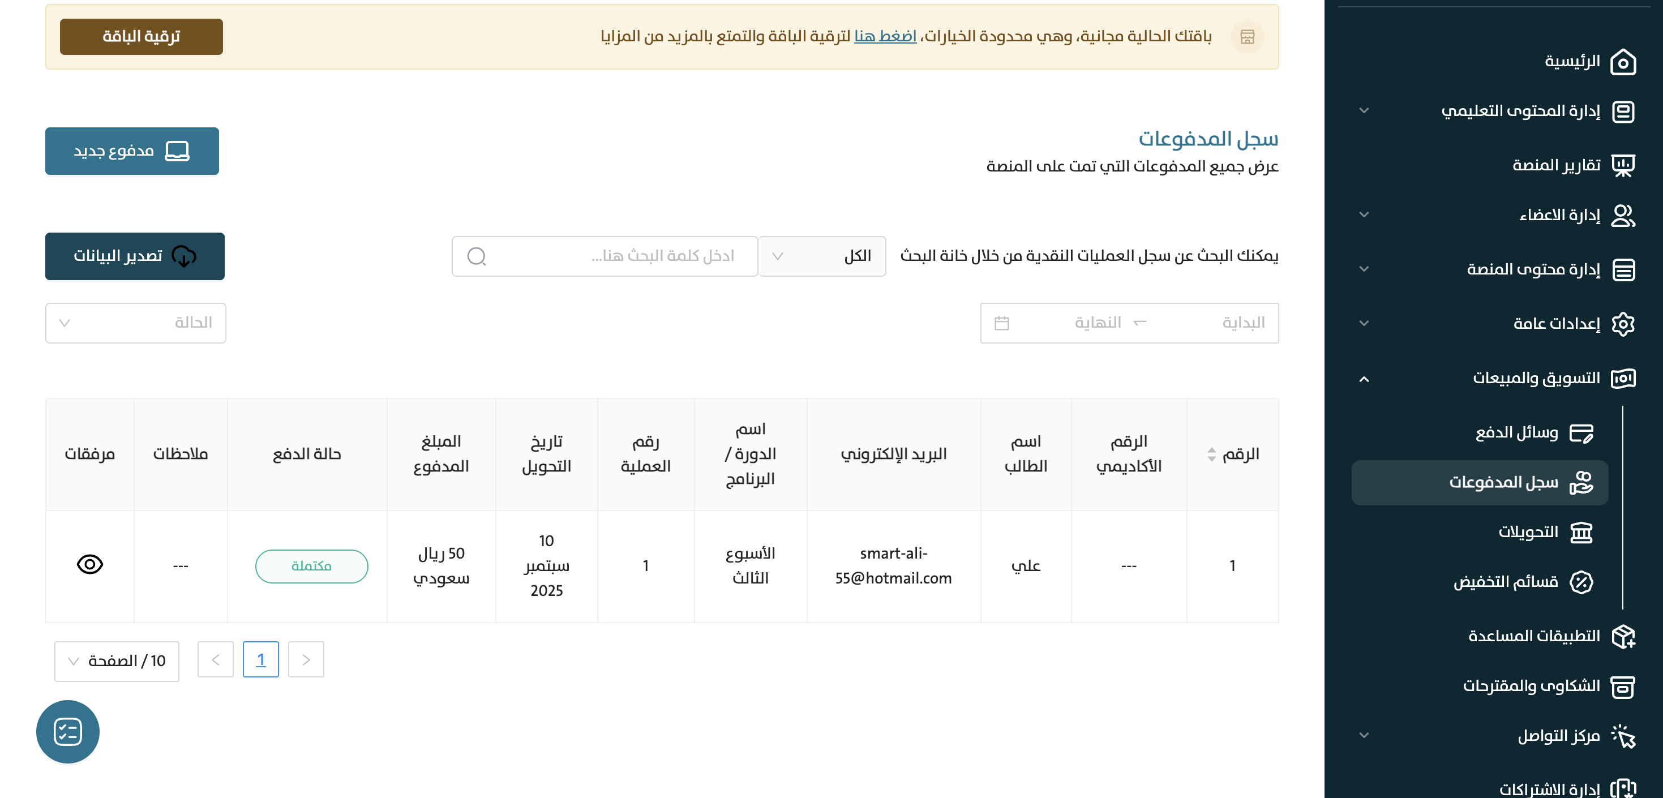Click the اضغط هنا upgrade link
The image size is (1663, 798).
pos(885,37)
